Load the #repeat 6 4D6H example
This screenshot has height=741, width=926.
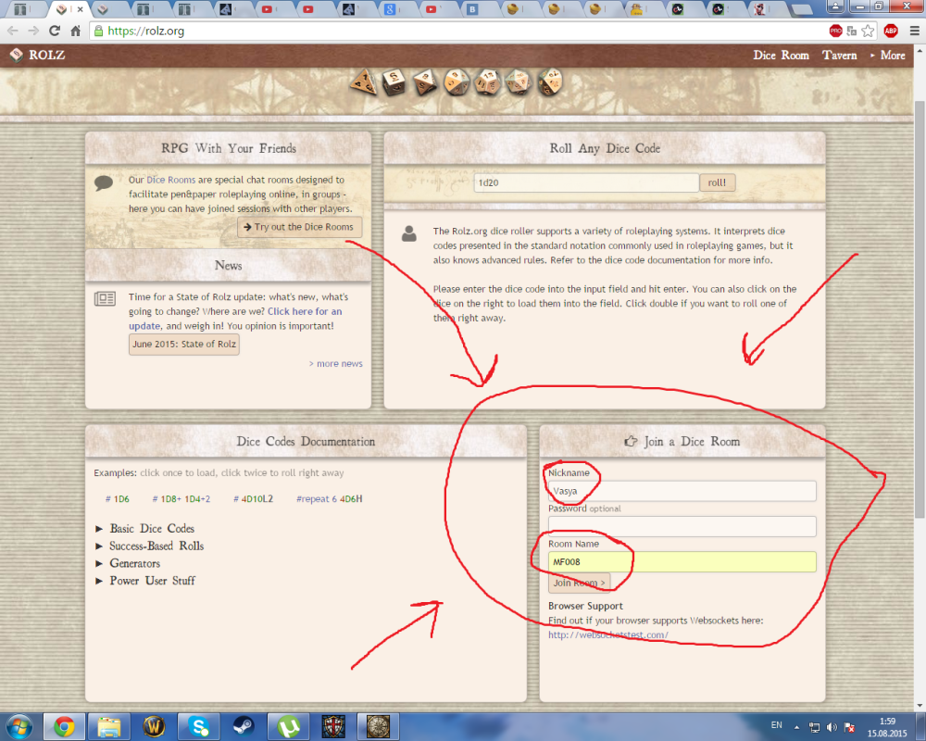(330, 498)
